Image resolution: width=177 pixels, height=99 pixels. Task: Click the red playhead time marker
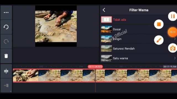(95, 67)
